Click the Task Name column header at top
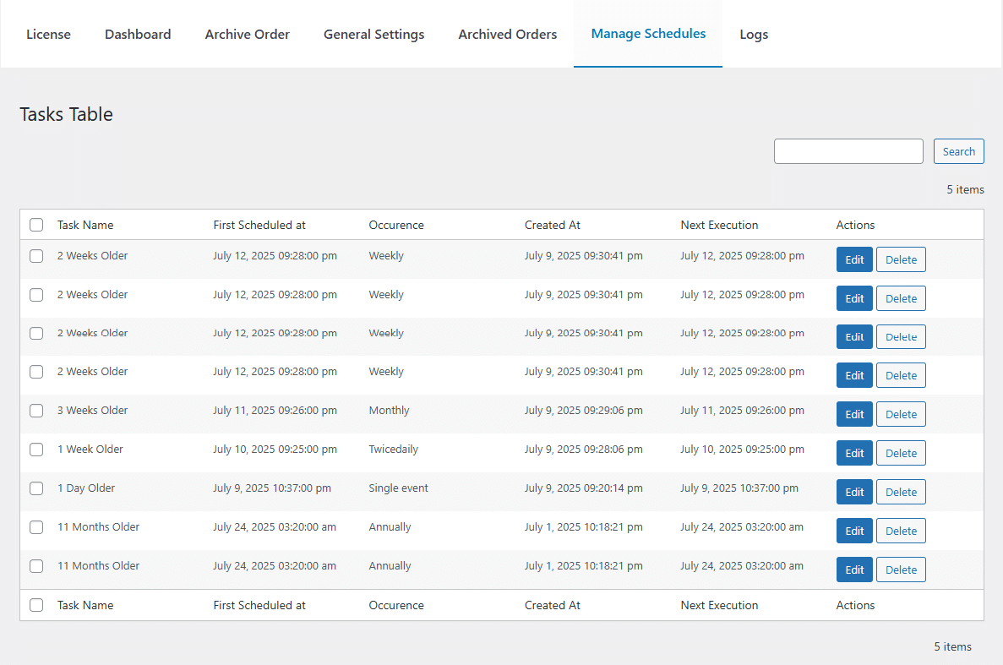Image resolution: width=1003 pixels, height=665 pixels. pyautogui.click(x=85, y=225)
